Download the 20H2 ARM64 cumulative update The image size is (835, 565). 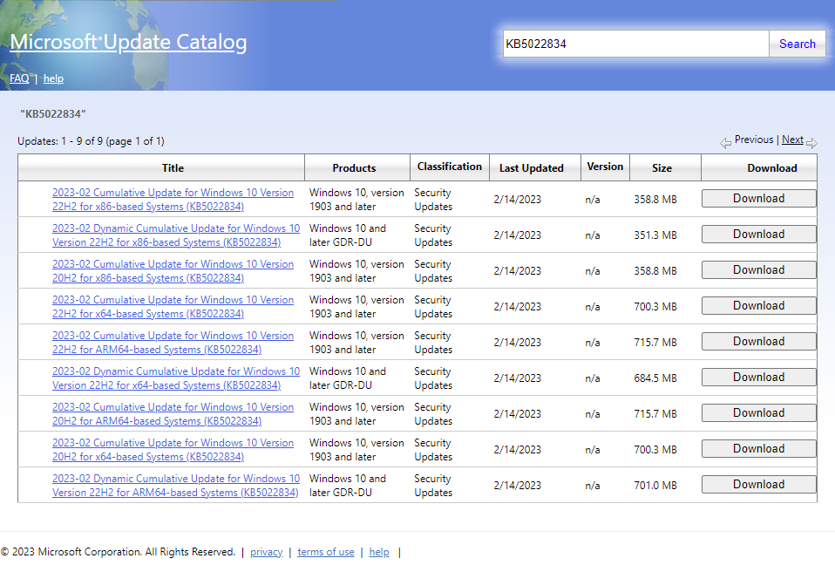click(x=759, y=412)
